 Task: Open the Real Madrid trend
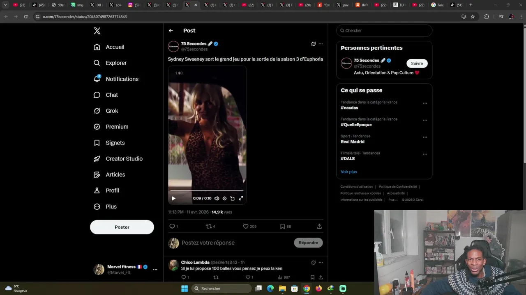click(353, 142)
